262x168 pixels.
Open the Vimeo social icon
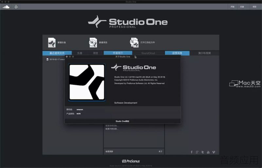214,152
